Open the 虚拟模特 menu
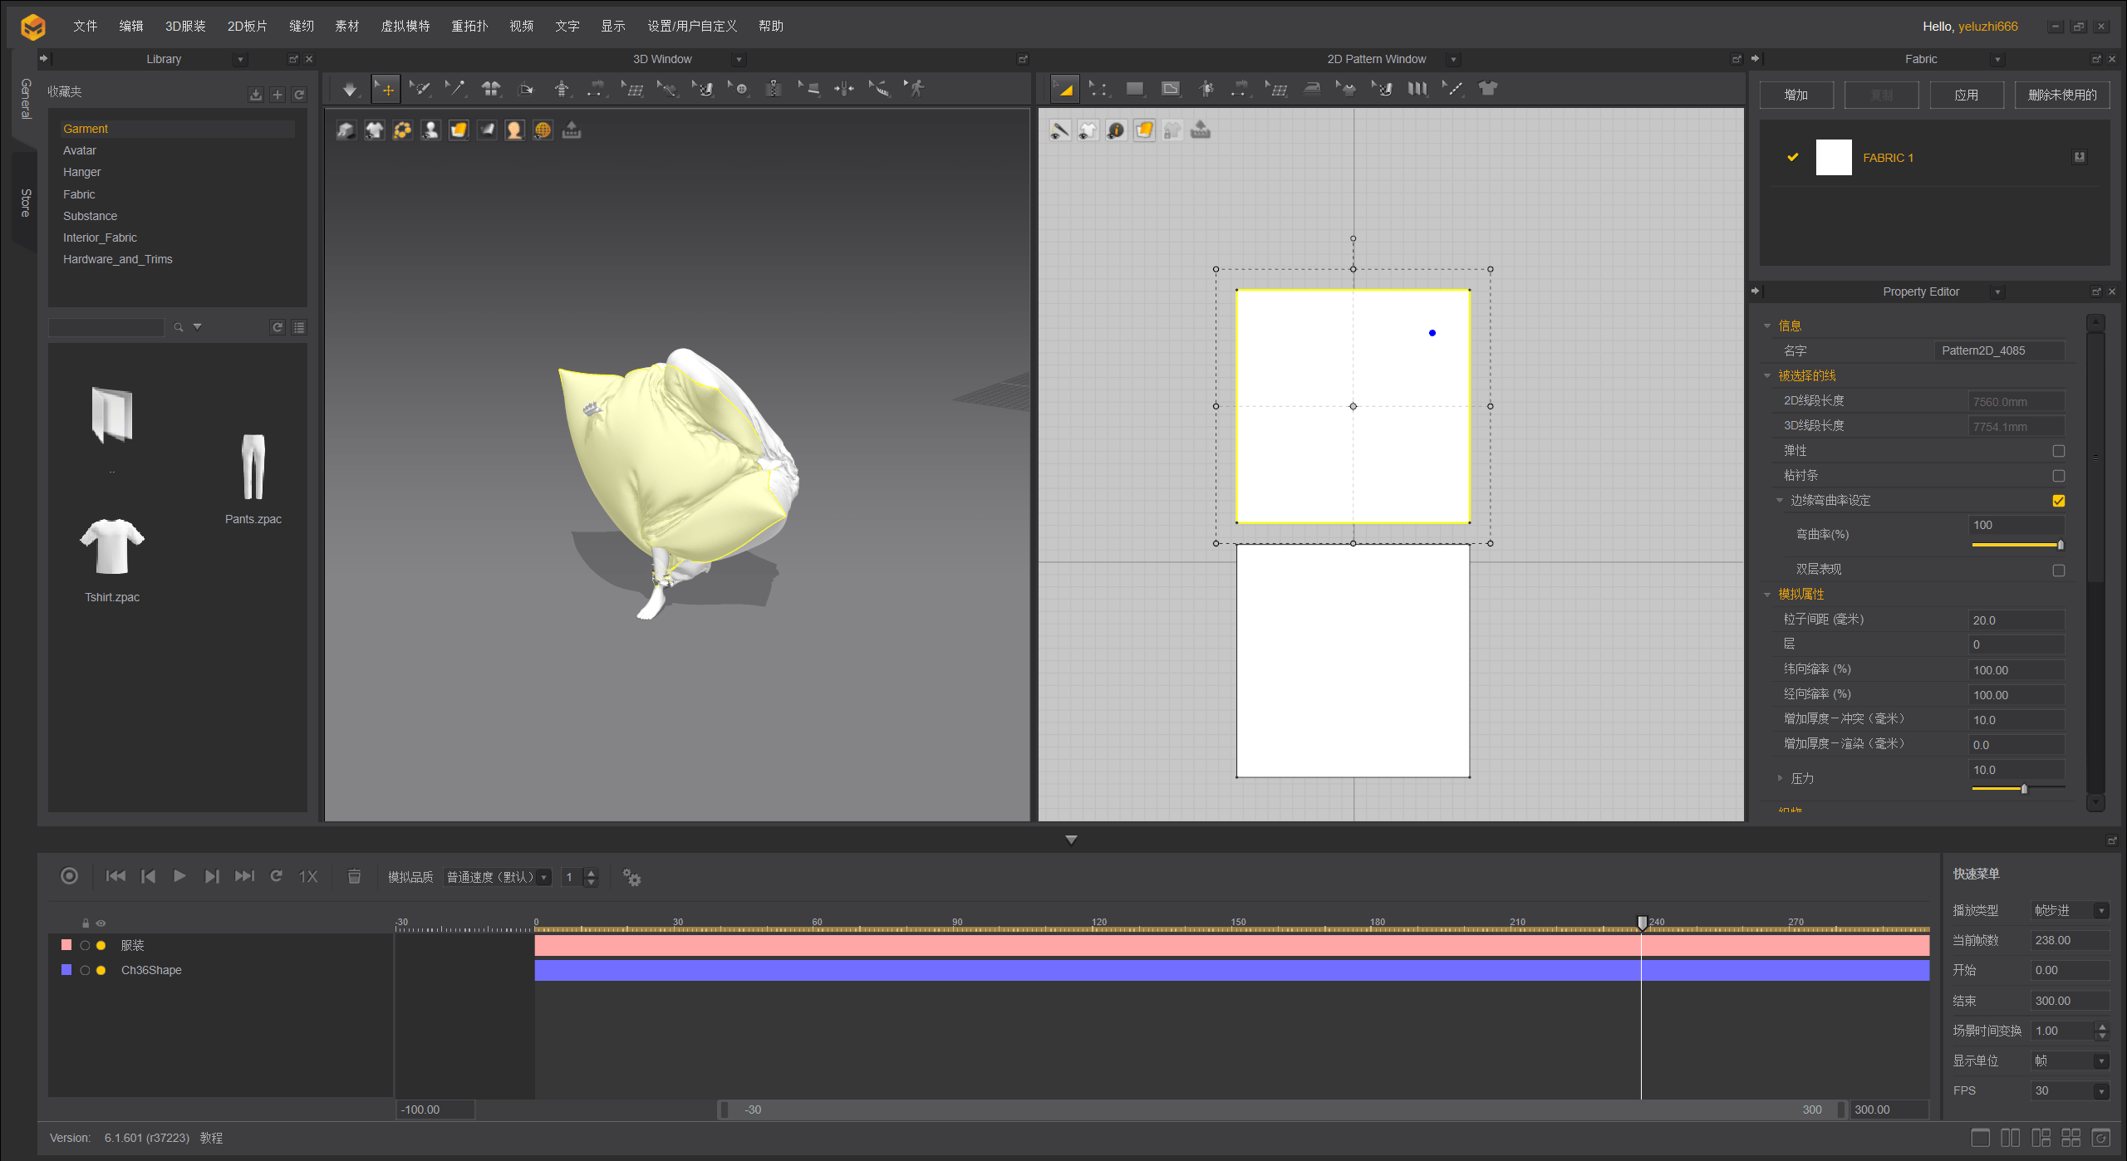 [x=405, y=26]
